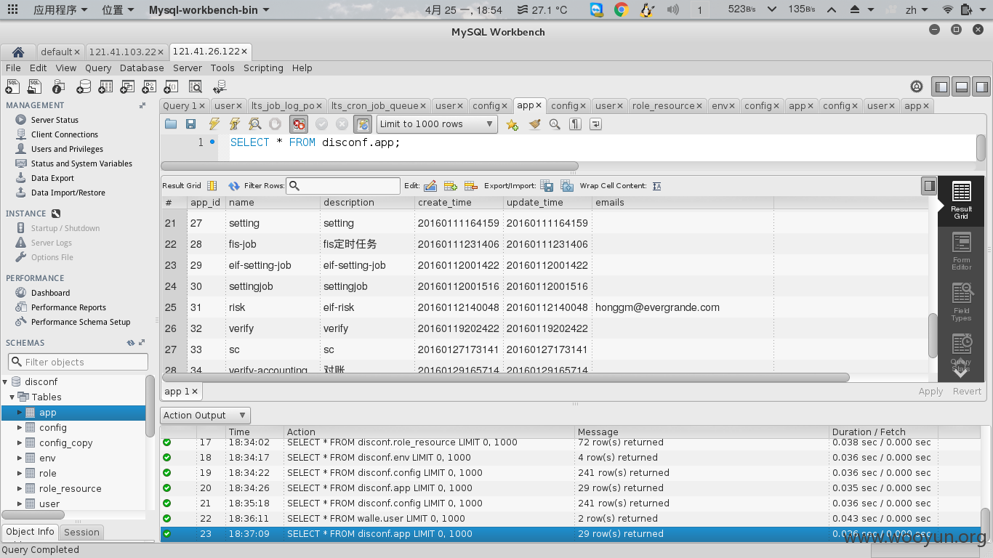Switch to Form Editor view
This screenshot has width=993, height=558.
pos(961,251)
